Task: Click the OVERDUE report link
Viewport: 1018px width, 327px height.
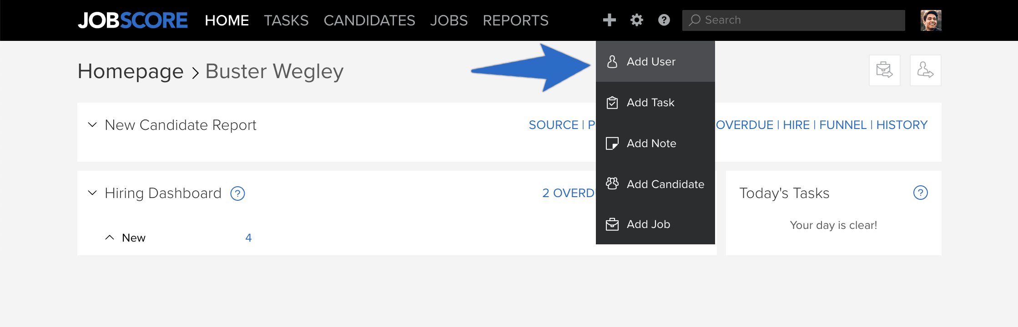Action: coord(745,125)
